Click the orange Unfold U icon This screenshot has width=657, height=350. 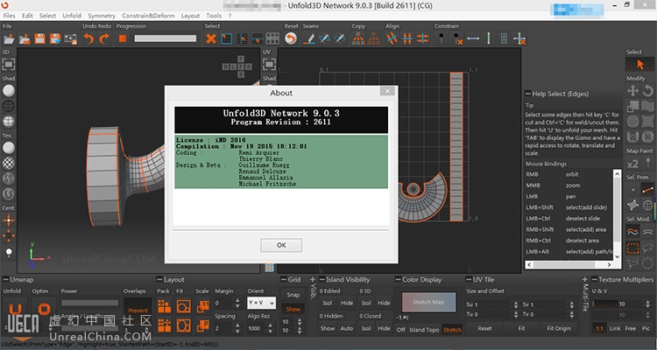coord(15,309)
